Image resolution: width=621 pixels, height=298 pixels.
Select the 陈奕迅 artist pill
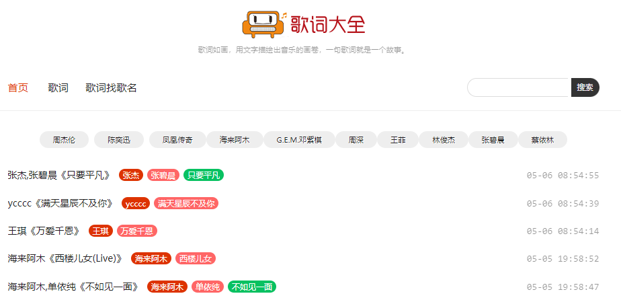[x=119, y=140]
